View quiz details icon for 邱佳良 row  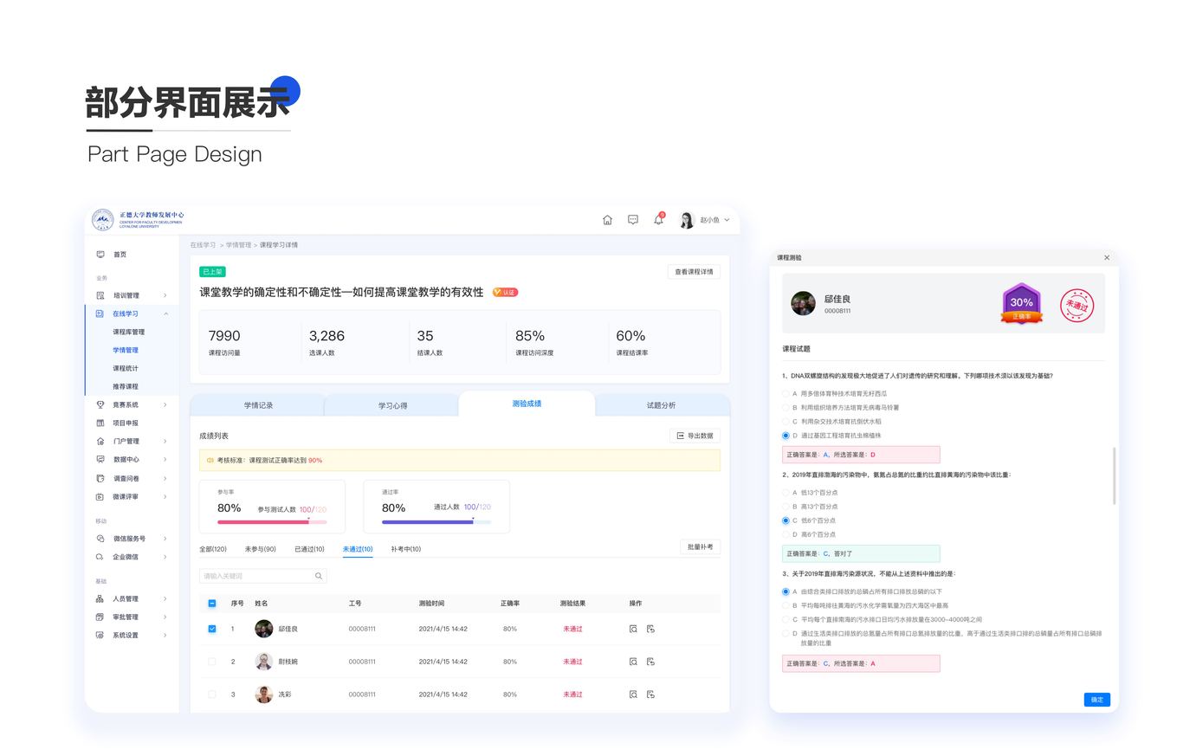tap(633, 629)
